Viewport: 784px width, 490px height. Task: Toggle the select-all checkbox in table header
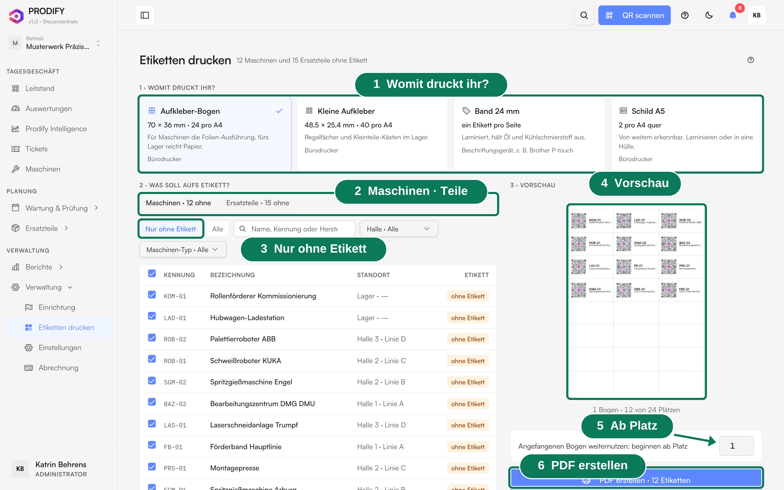[x=152, y=274]
